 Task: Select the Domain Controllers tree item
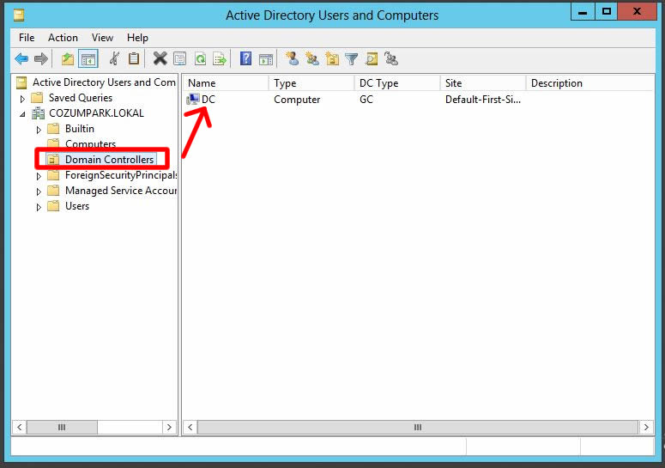109,160
